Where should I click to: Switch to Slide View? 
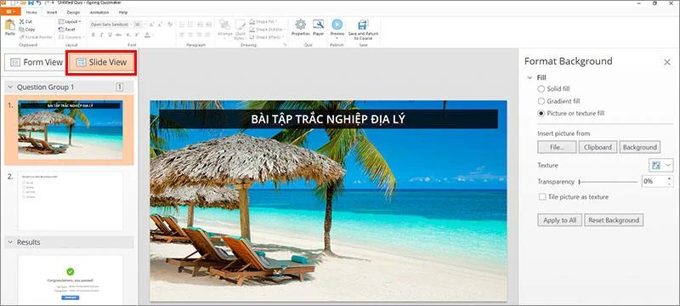pos(101,62)
